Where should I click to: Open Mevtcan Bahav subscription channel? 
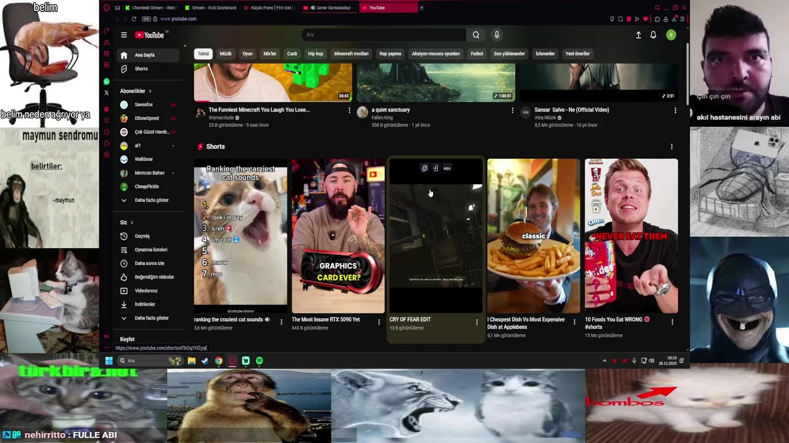point(148,173)
